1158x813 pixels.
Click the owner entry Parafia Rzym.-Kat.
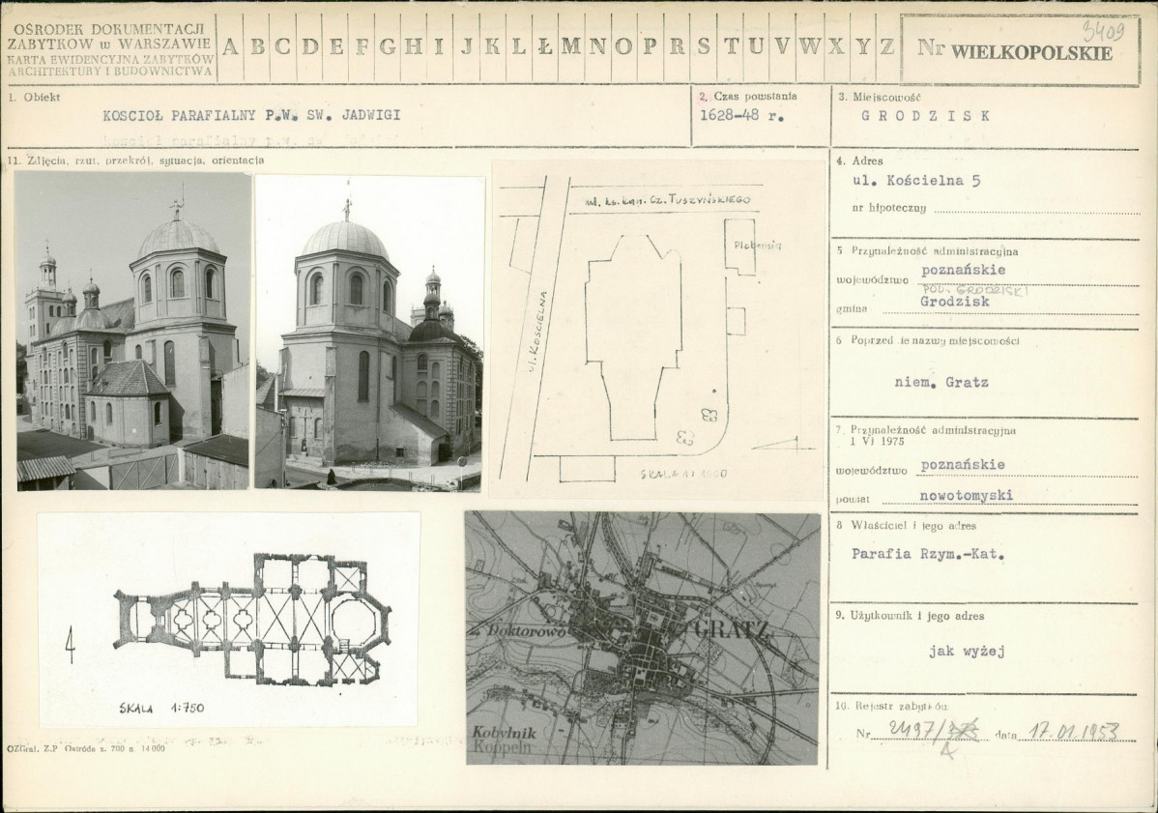(927, 555)
